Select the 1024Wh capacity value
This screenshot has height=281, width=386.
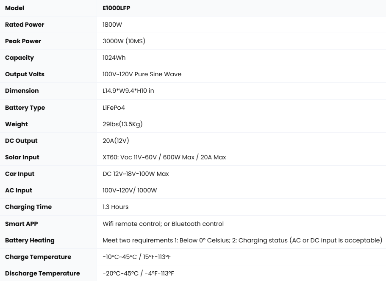point(114,58)
